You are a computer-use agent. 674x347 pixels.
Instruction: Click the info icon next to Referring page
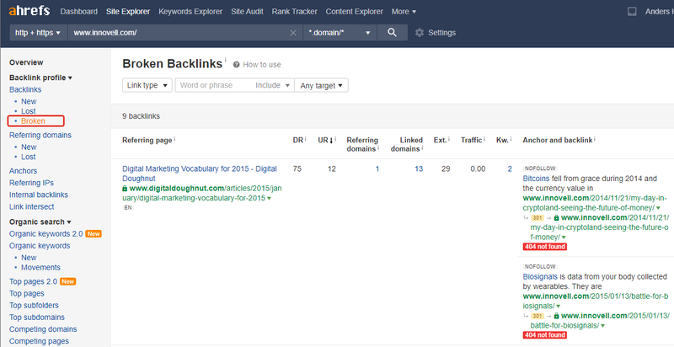174,140
